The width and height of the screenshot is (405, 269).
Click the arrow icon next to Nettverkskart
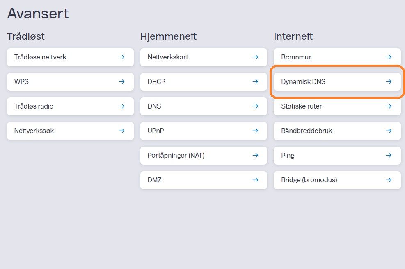pos(255,57)
